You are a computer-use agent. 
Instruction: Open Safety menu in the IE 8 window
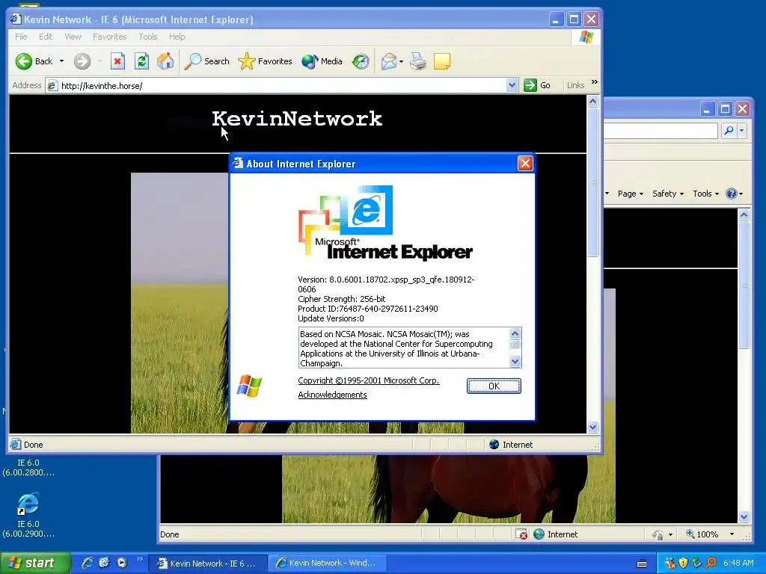pos(668,194)
